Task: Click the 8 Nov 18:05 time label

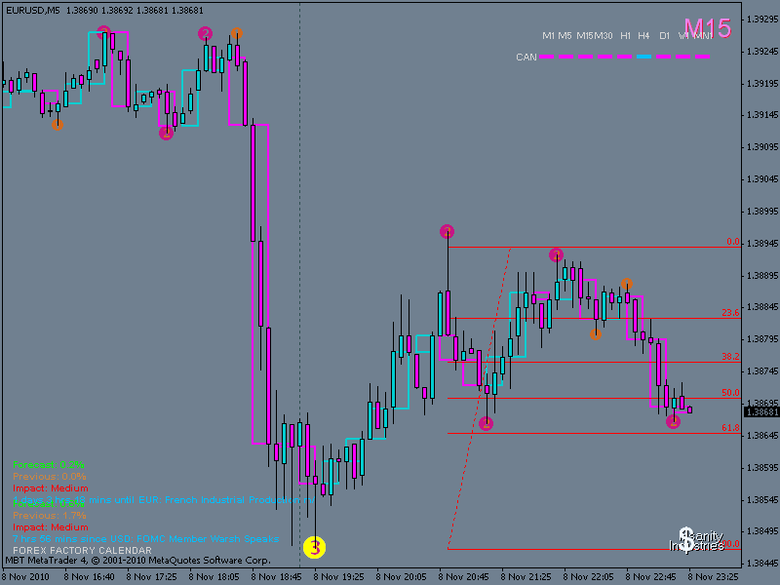Action: [214, 577]
